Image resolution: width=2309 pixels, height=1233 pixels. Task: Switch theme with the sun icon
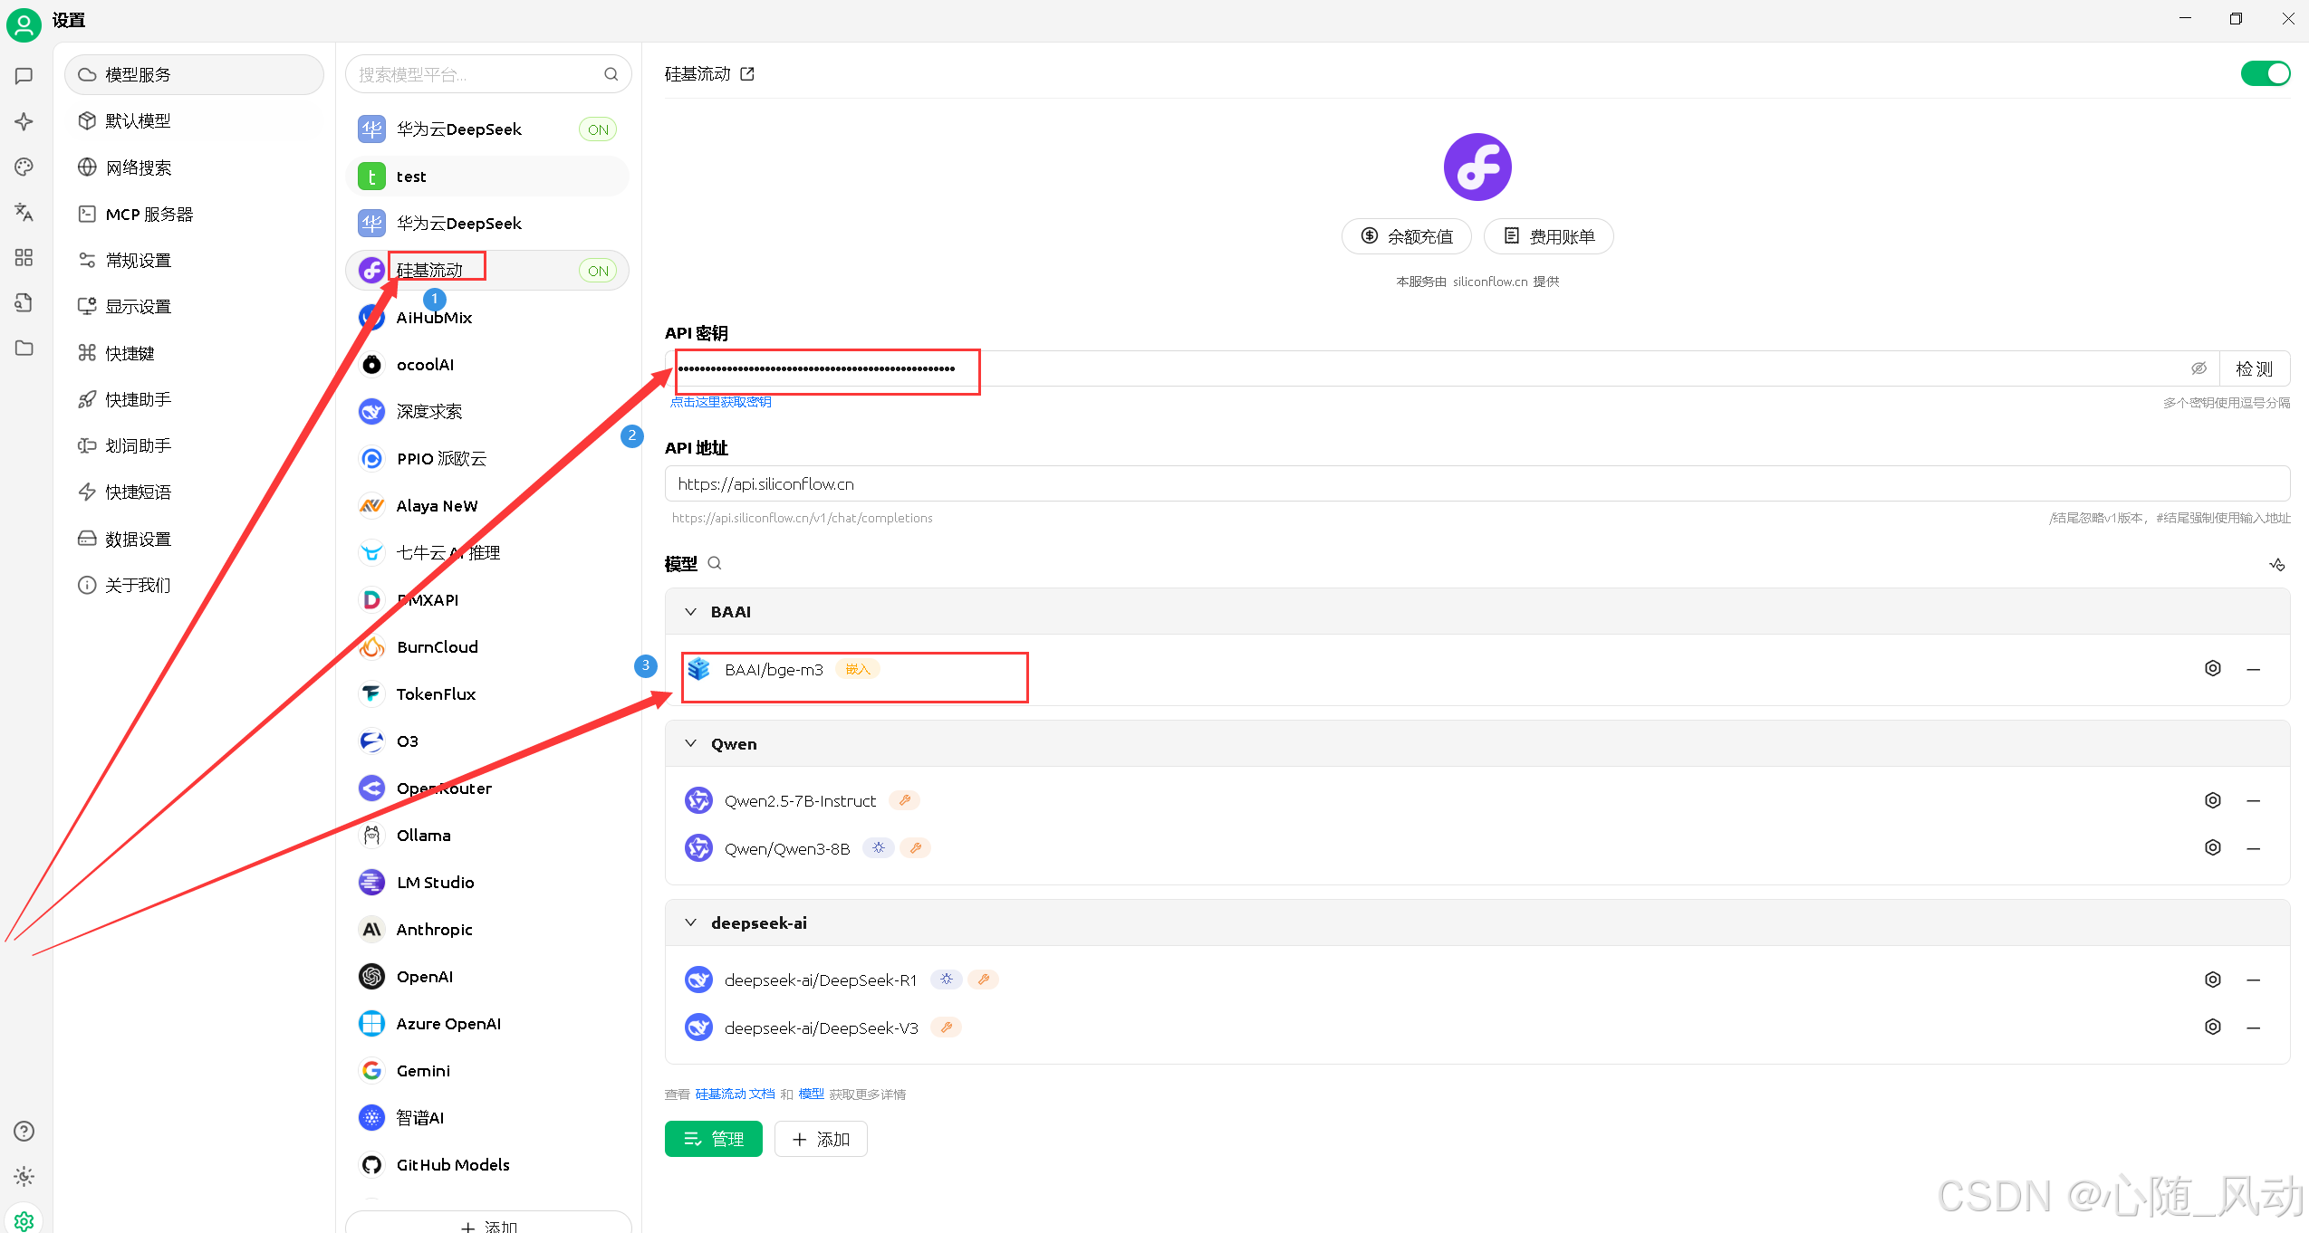(24, 1176)
